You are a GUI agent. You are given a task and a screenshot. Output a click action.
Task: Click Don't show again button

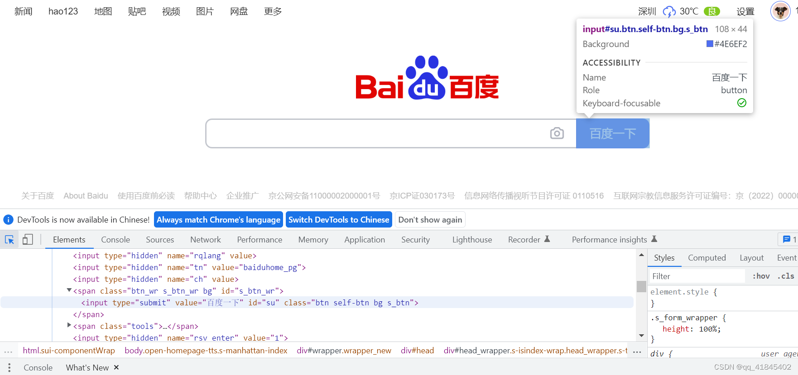pos(430,220)
